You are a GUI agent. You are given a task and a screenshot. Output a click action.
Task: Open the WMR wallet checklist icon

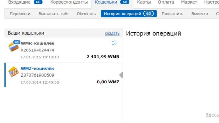tap(115, 43)
